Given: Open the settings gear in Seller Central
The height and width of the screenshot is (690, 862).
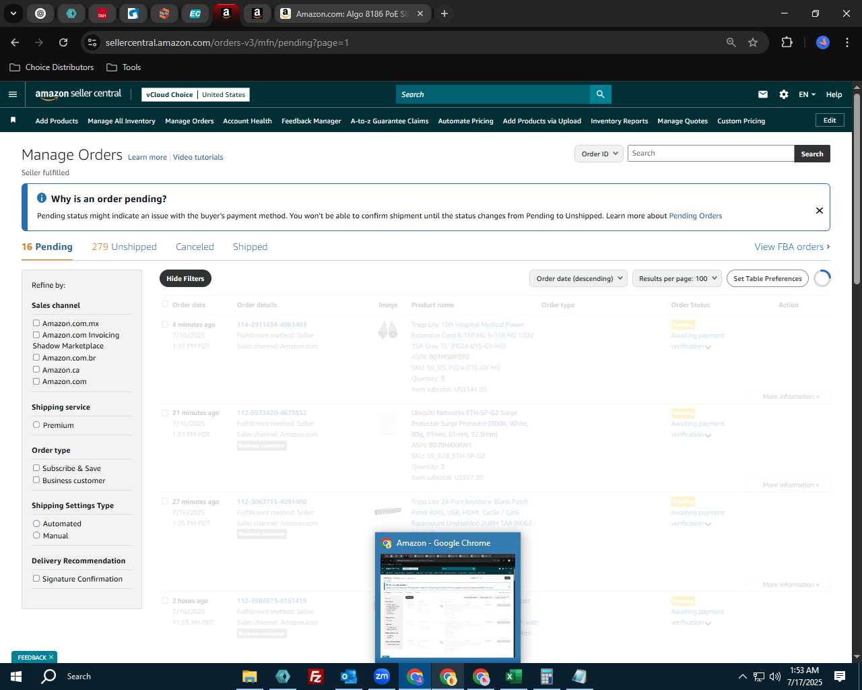Looking at the screenshot, I should tap(784, 94).
